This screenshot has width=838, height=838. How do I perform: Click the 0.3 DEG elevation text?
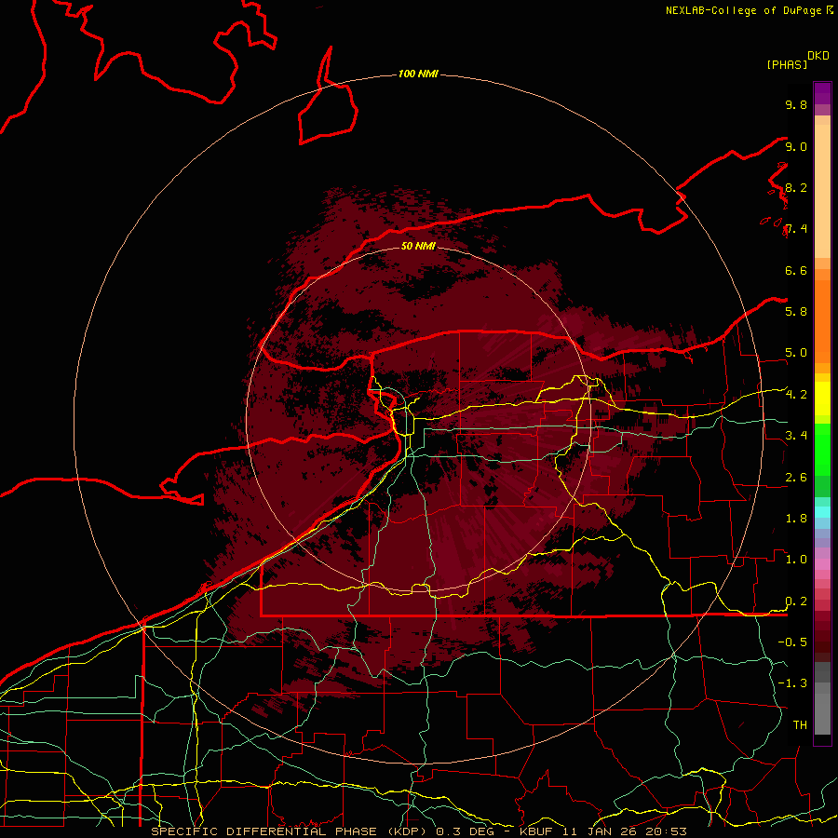click(465, 831)
